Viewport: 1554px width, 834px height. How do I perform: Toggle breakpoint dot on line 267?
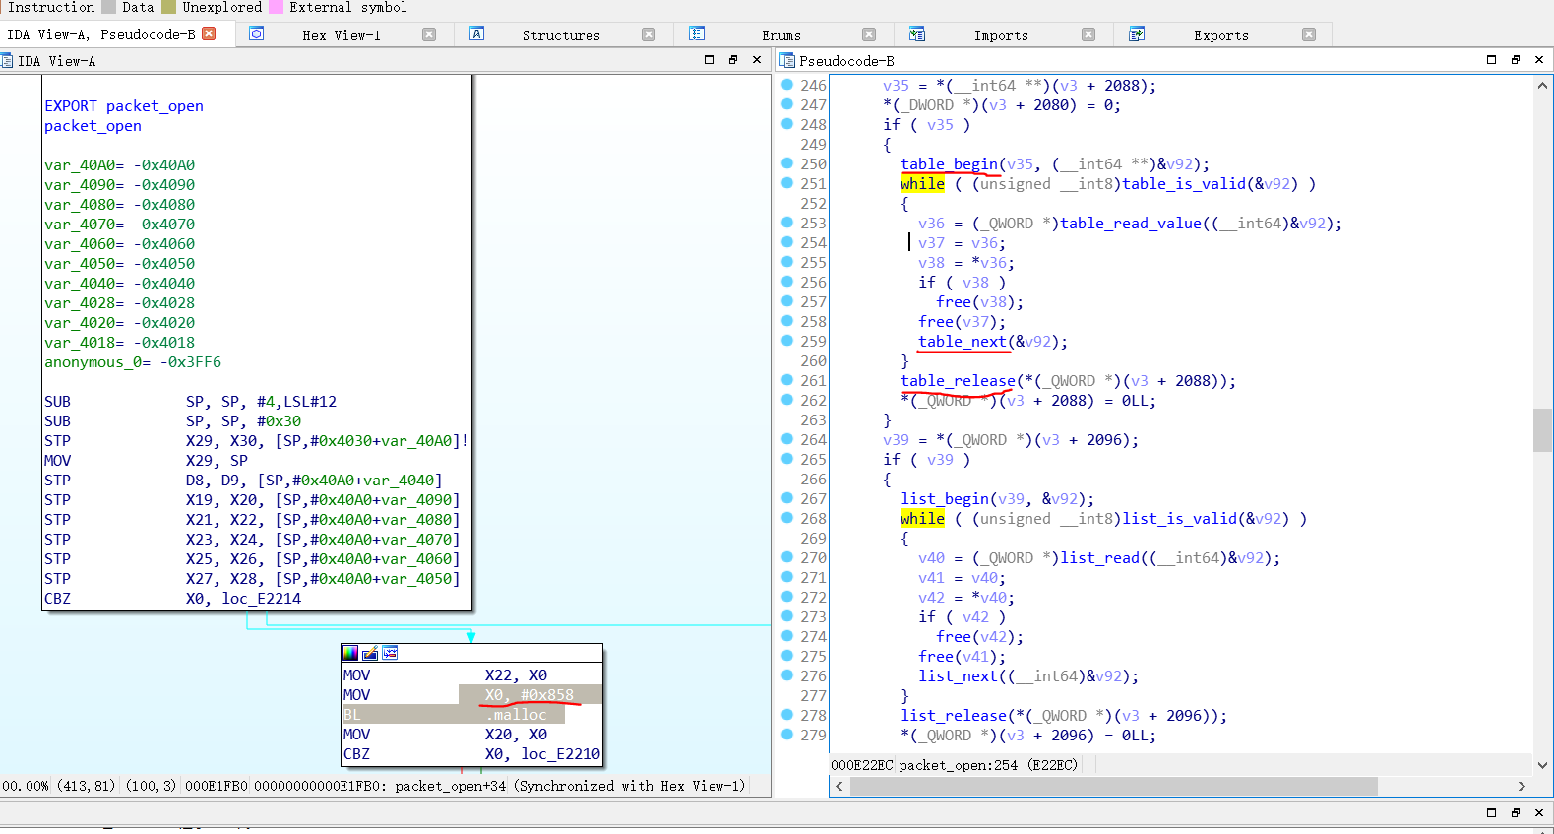point(787,498)
